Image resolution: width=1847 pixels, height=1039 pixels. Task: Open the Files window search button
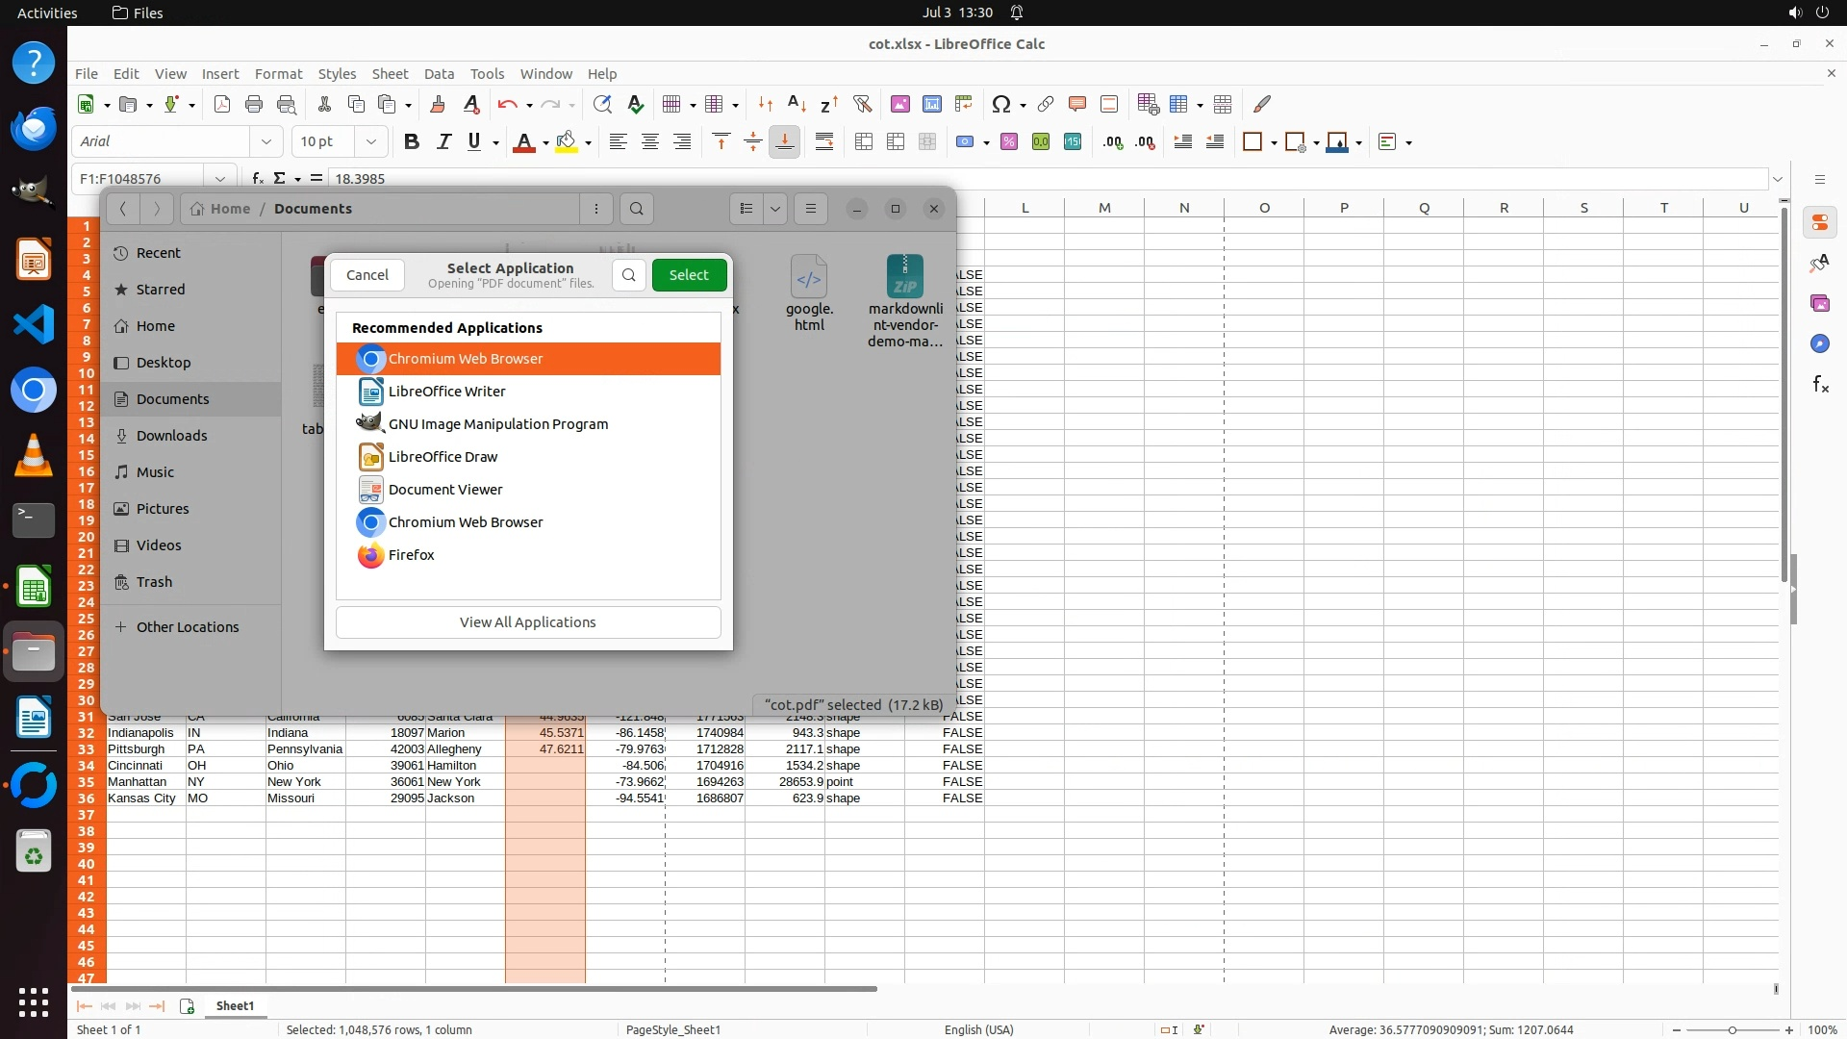point(636,209)
